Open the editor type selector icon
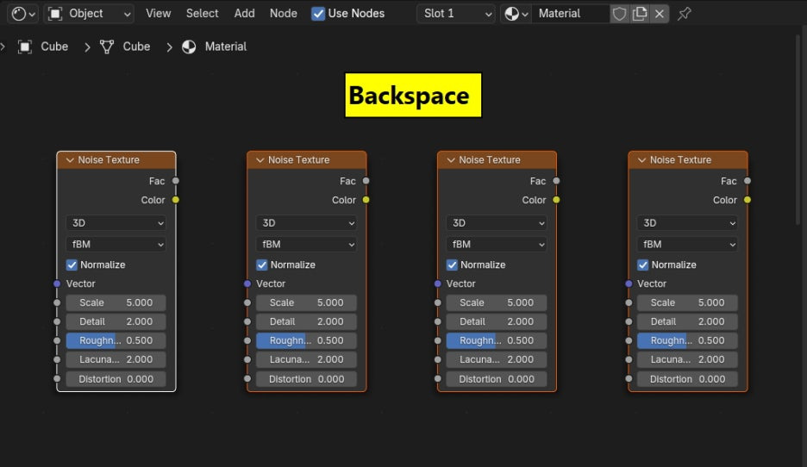This screenshot has height=467, width=807. click(23, 14)
